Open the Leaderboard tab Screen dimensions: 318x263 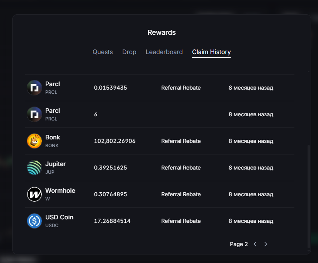[164, 52]
